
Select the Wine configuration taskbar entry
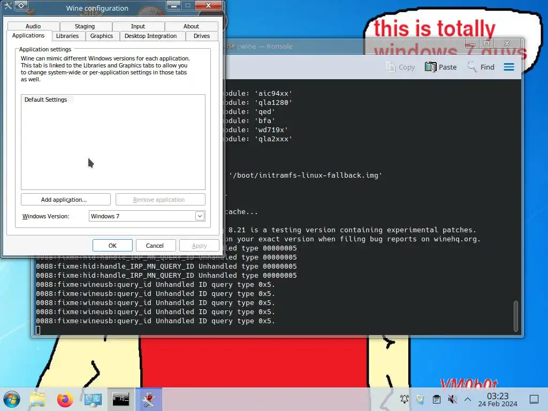(149, 399)
